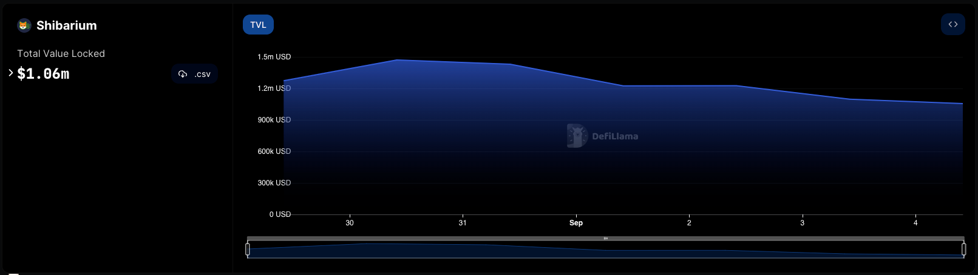Click the 31 date tick label

click(x=463, y=223)
